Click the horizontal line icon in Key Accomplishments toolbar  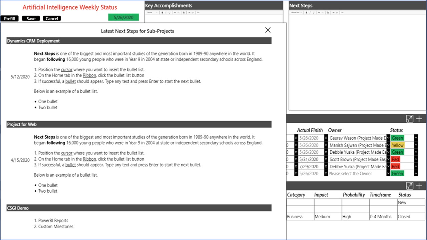pos(198,13)
